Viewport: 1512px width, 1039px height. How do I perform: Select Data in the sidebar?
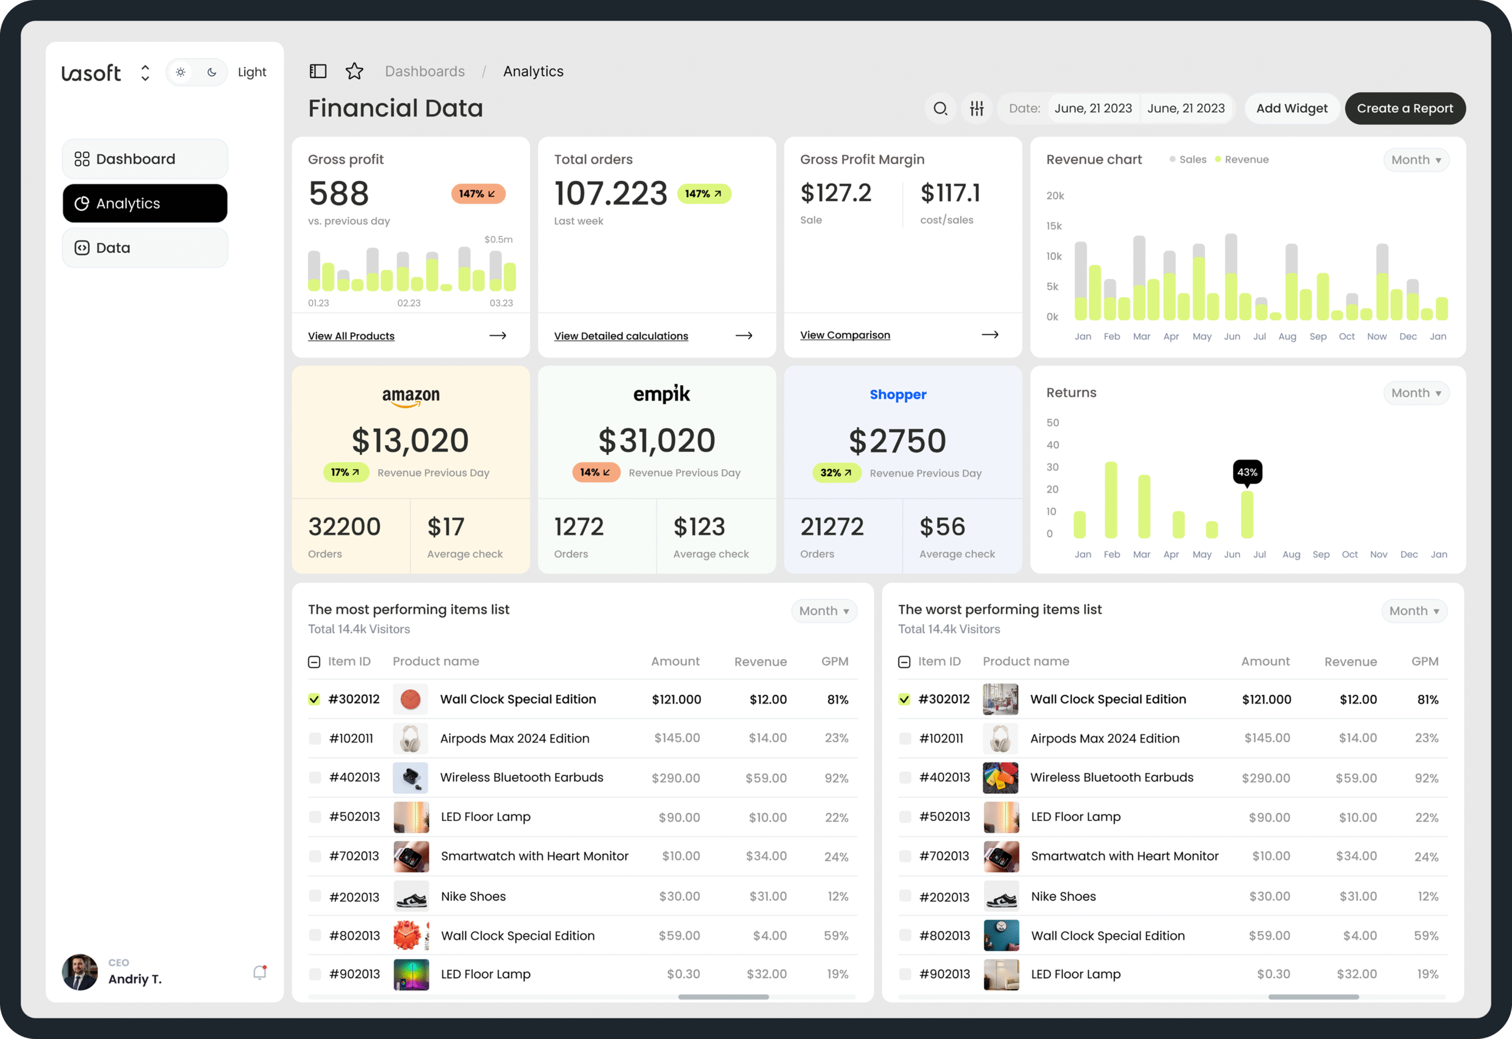pyautogui.click(x=145, y=247)
